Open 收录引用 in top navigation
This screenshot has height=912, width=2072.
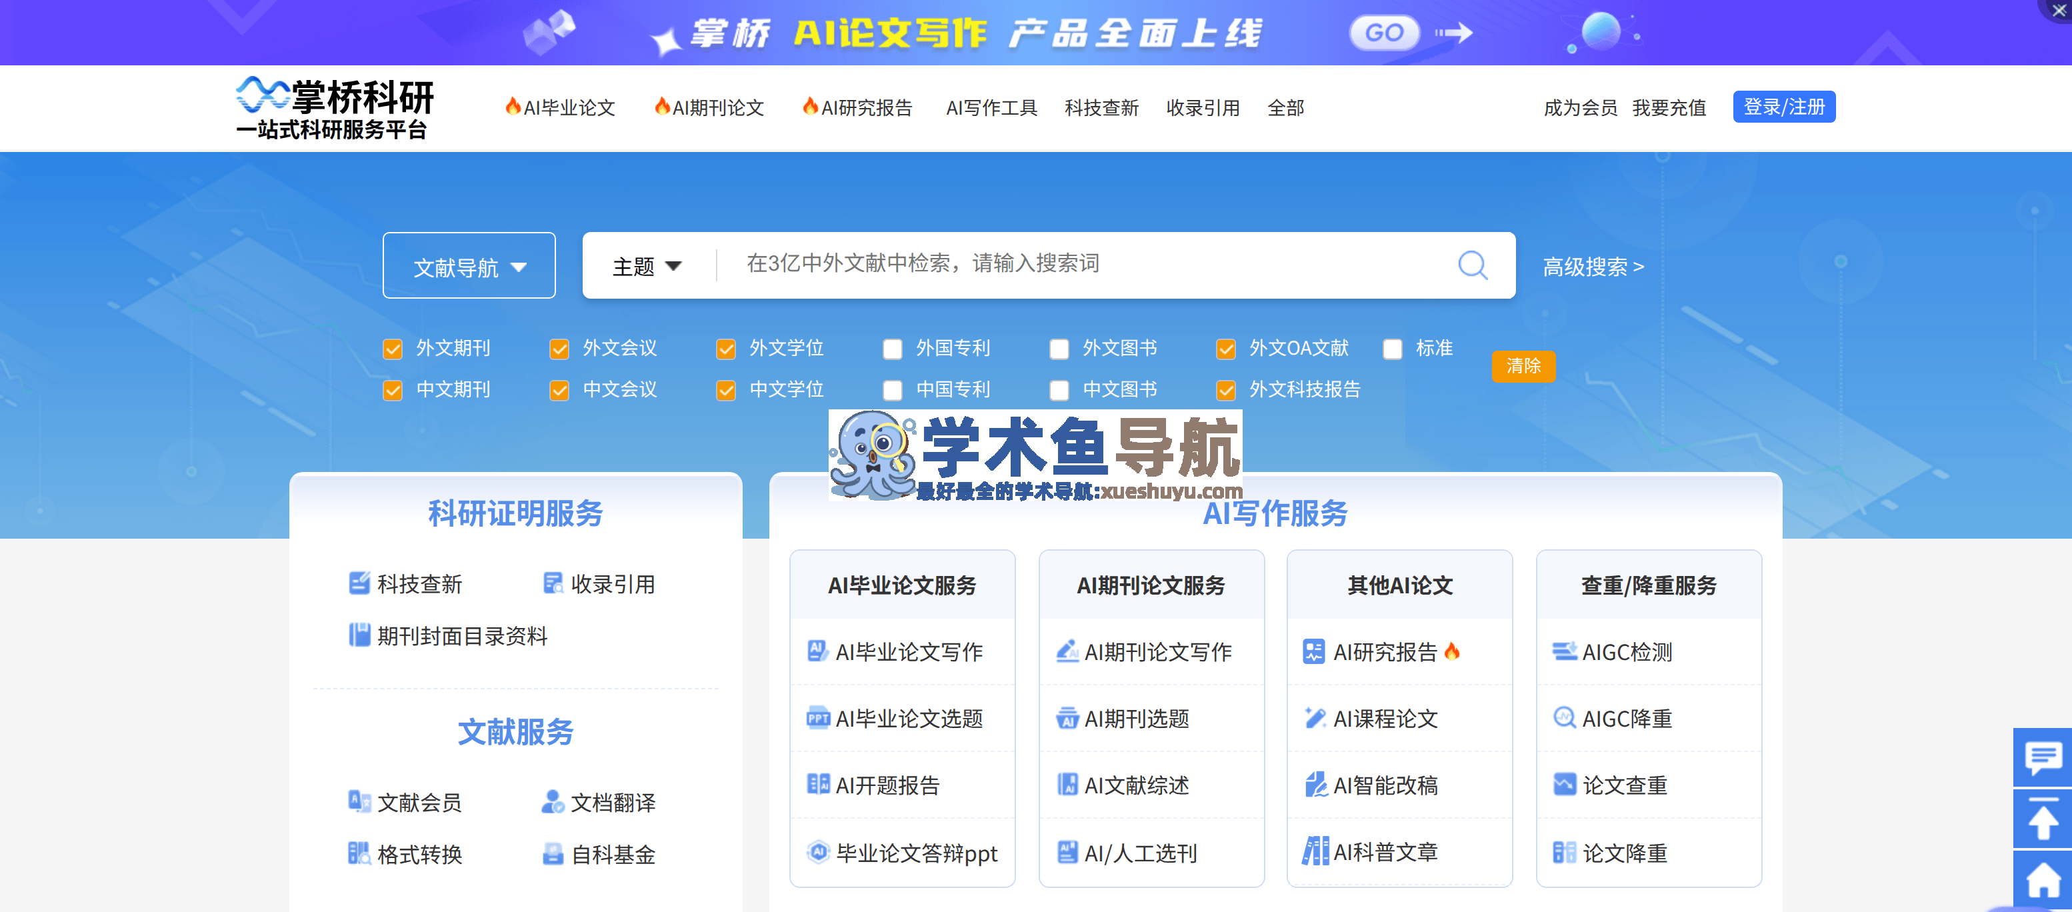(x=1203, y=107)
